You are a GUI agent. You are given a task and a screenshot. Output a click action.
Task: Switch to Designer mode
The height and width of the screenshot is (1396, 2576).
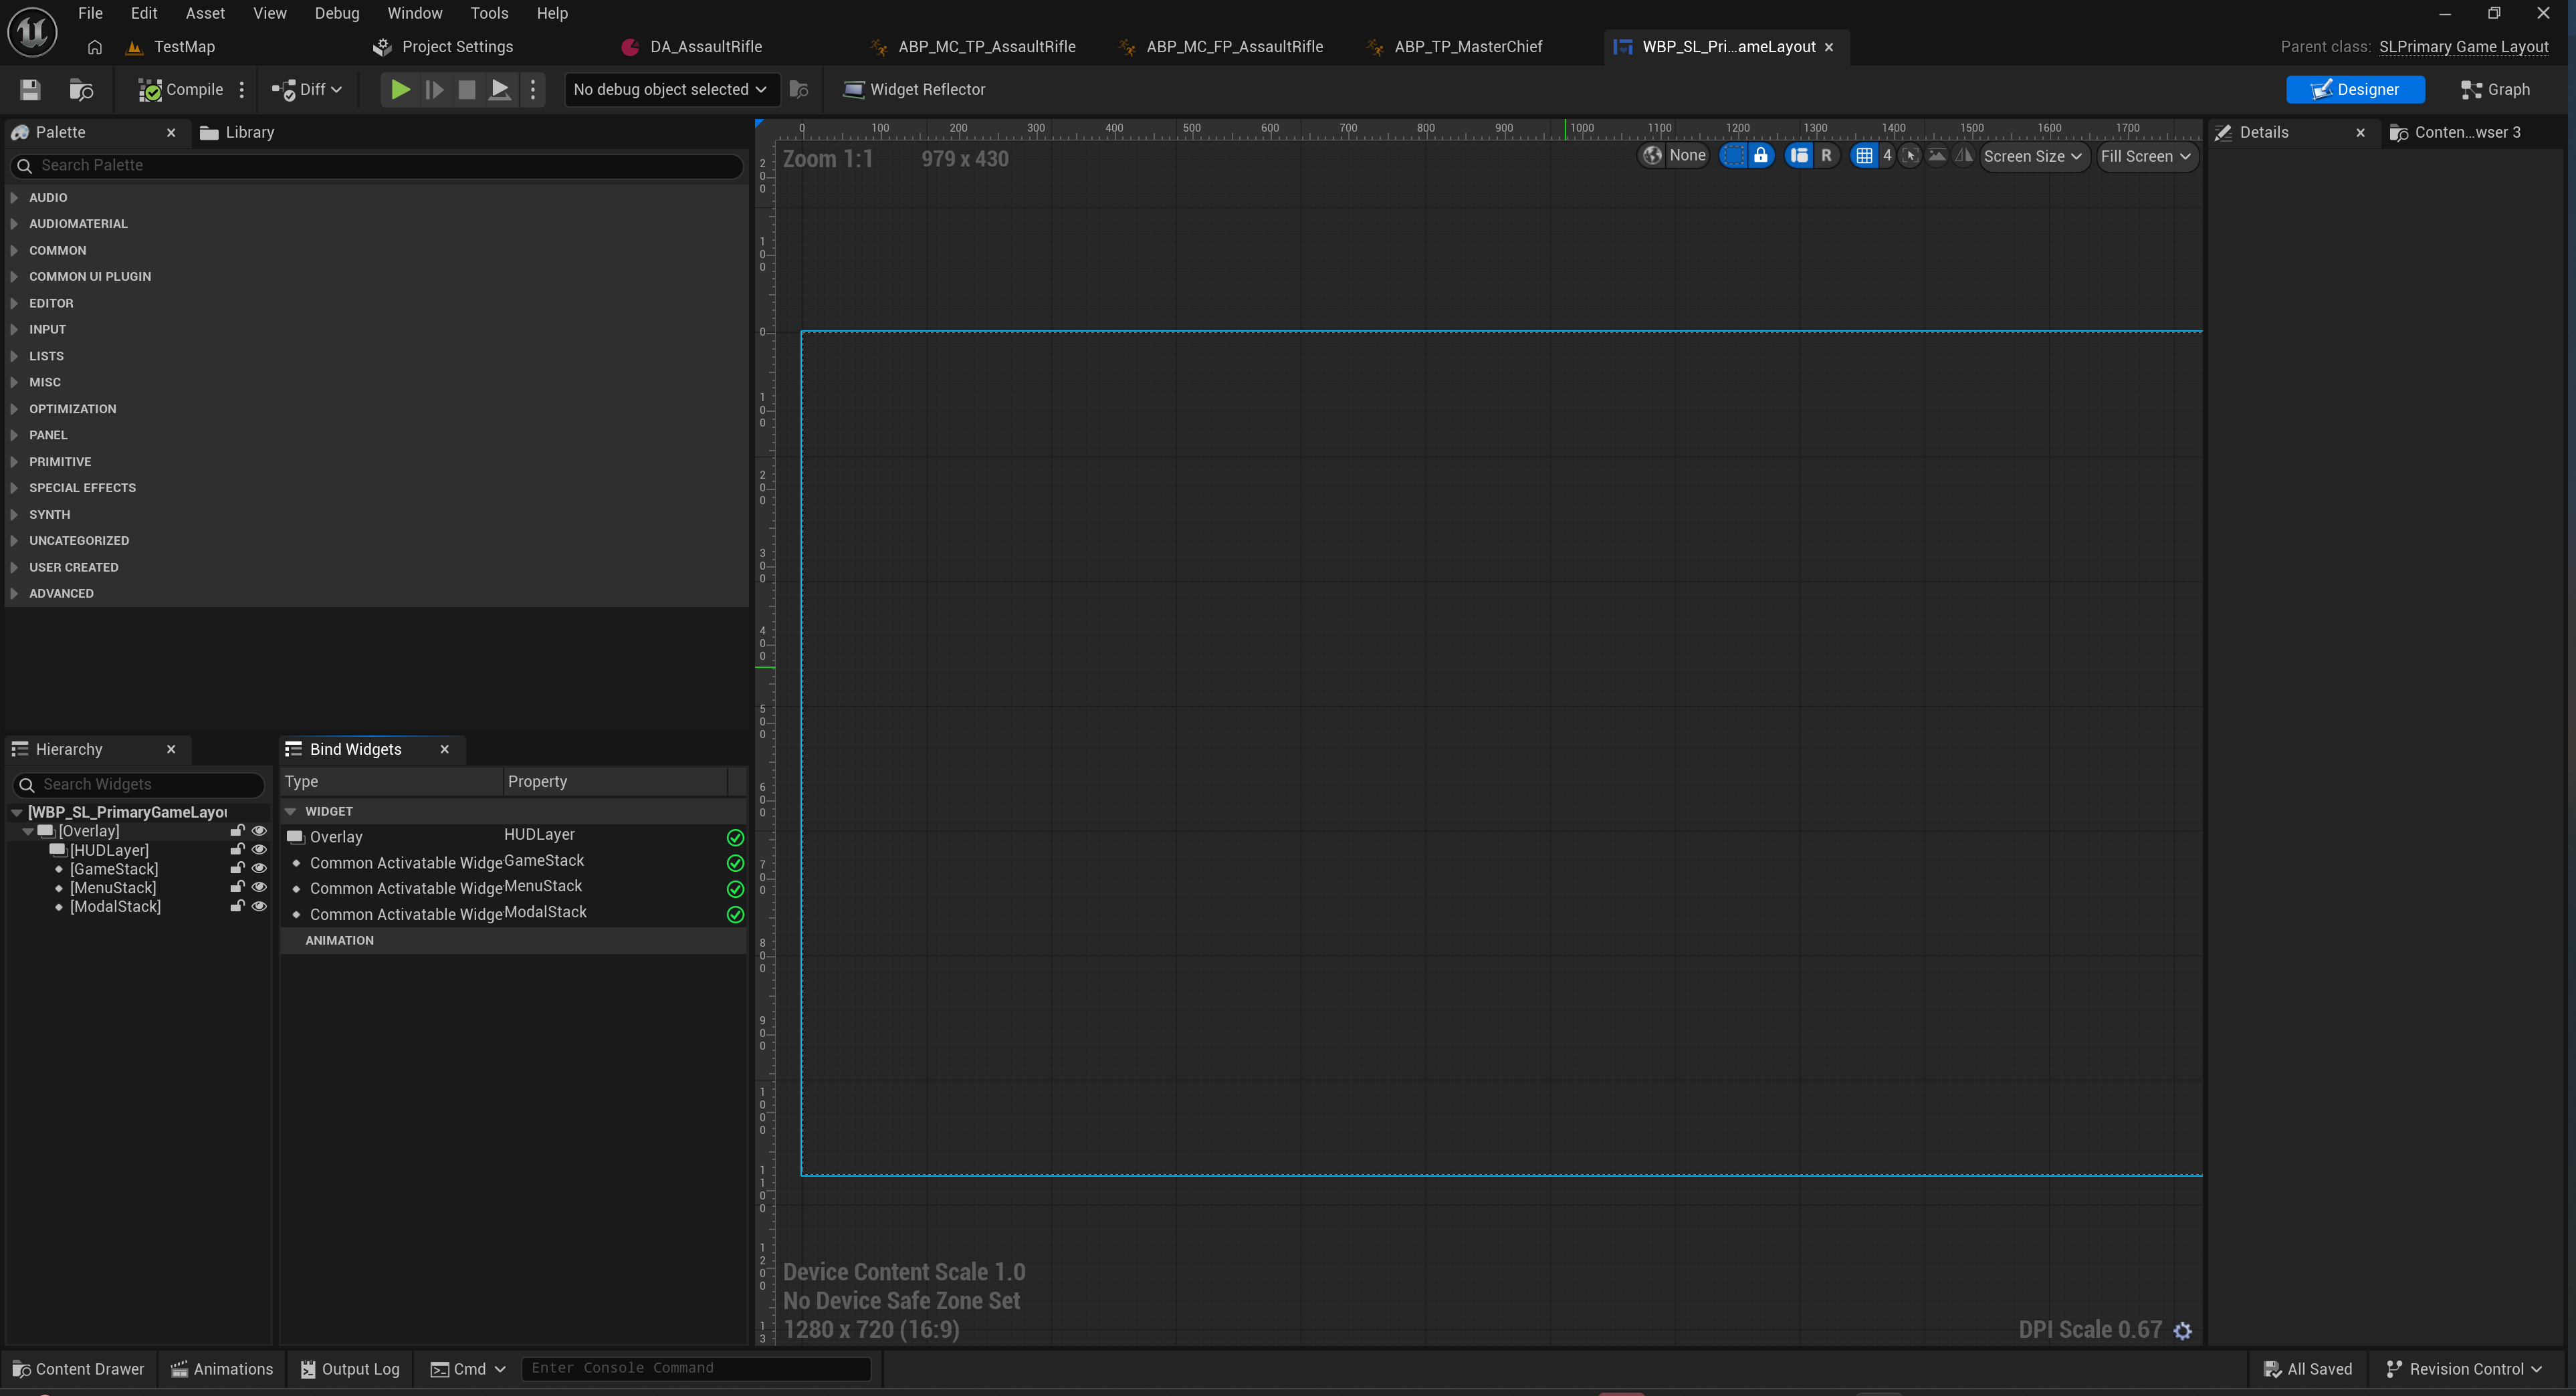coord(2355,90)
